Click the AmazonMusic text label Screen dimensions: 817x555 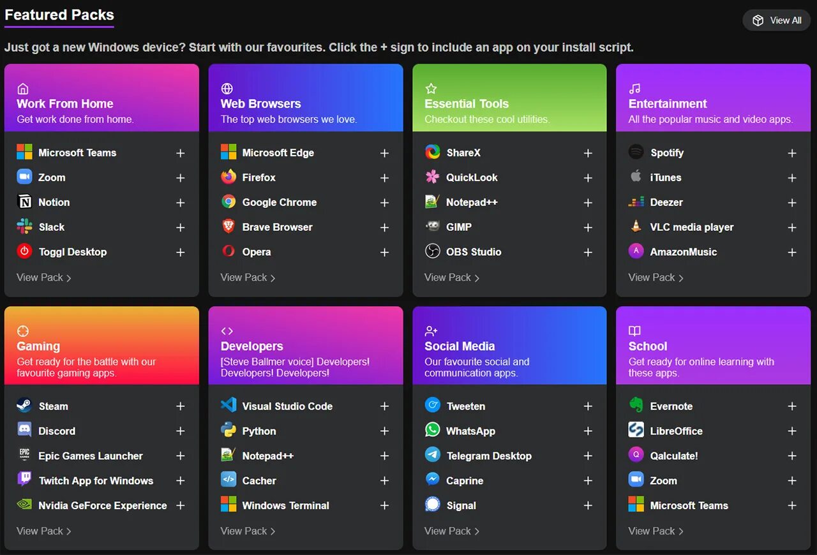[x=683, y=252]
